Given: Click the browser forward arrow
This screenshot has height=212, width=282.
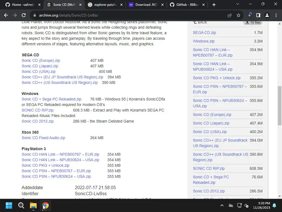Looking at the screenshot, I should click(15, 15).
